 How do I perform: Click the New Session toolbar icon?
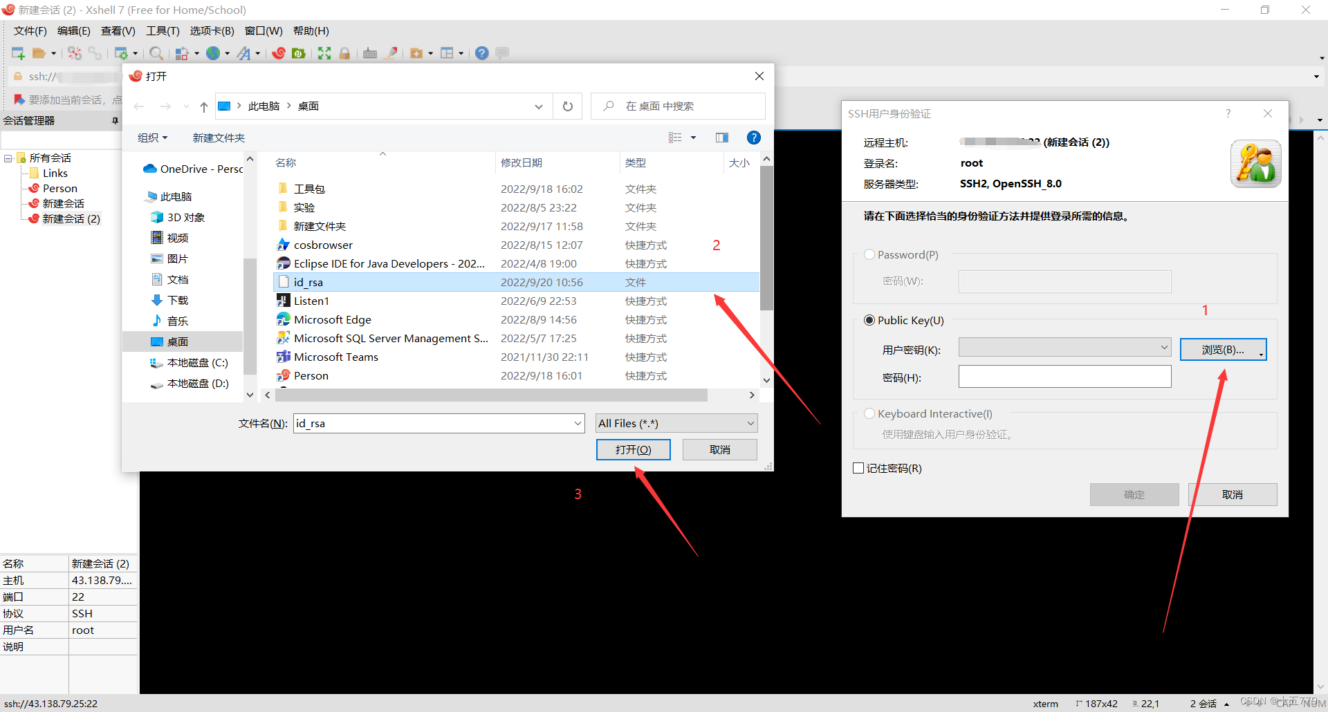18,53
